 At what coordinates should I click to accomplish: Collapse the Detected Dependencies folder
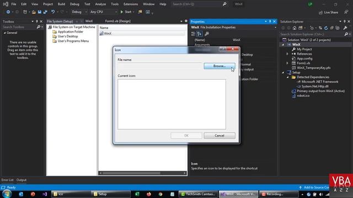pos(288,77)
